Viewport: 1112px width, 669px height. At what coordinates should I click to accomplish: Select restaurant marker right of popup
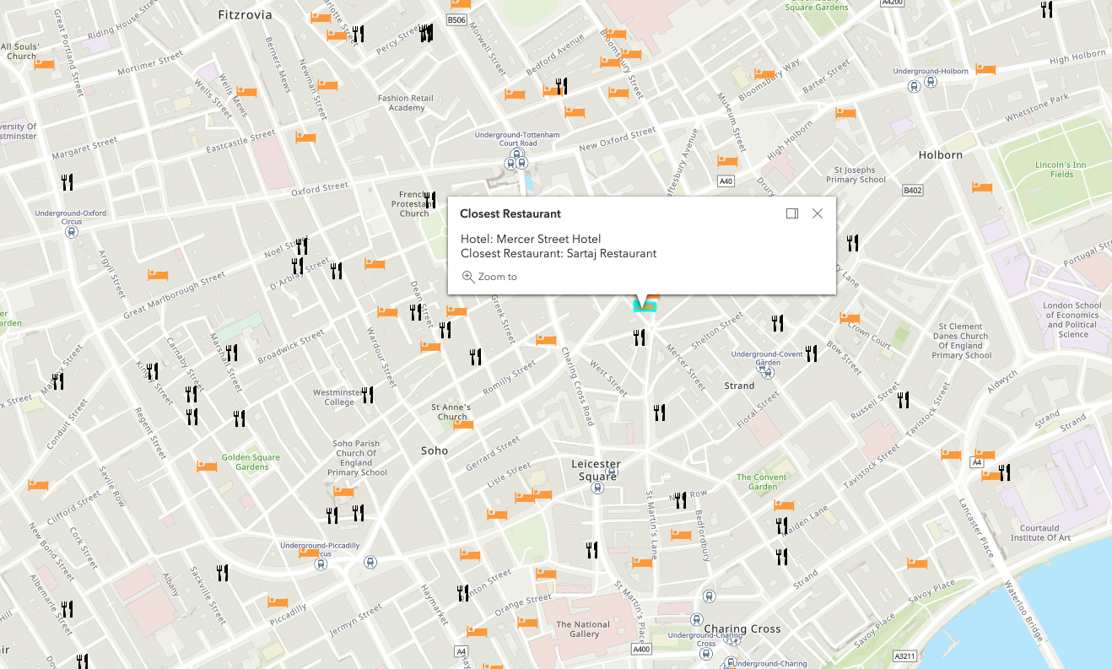click(853, 243)
